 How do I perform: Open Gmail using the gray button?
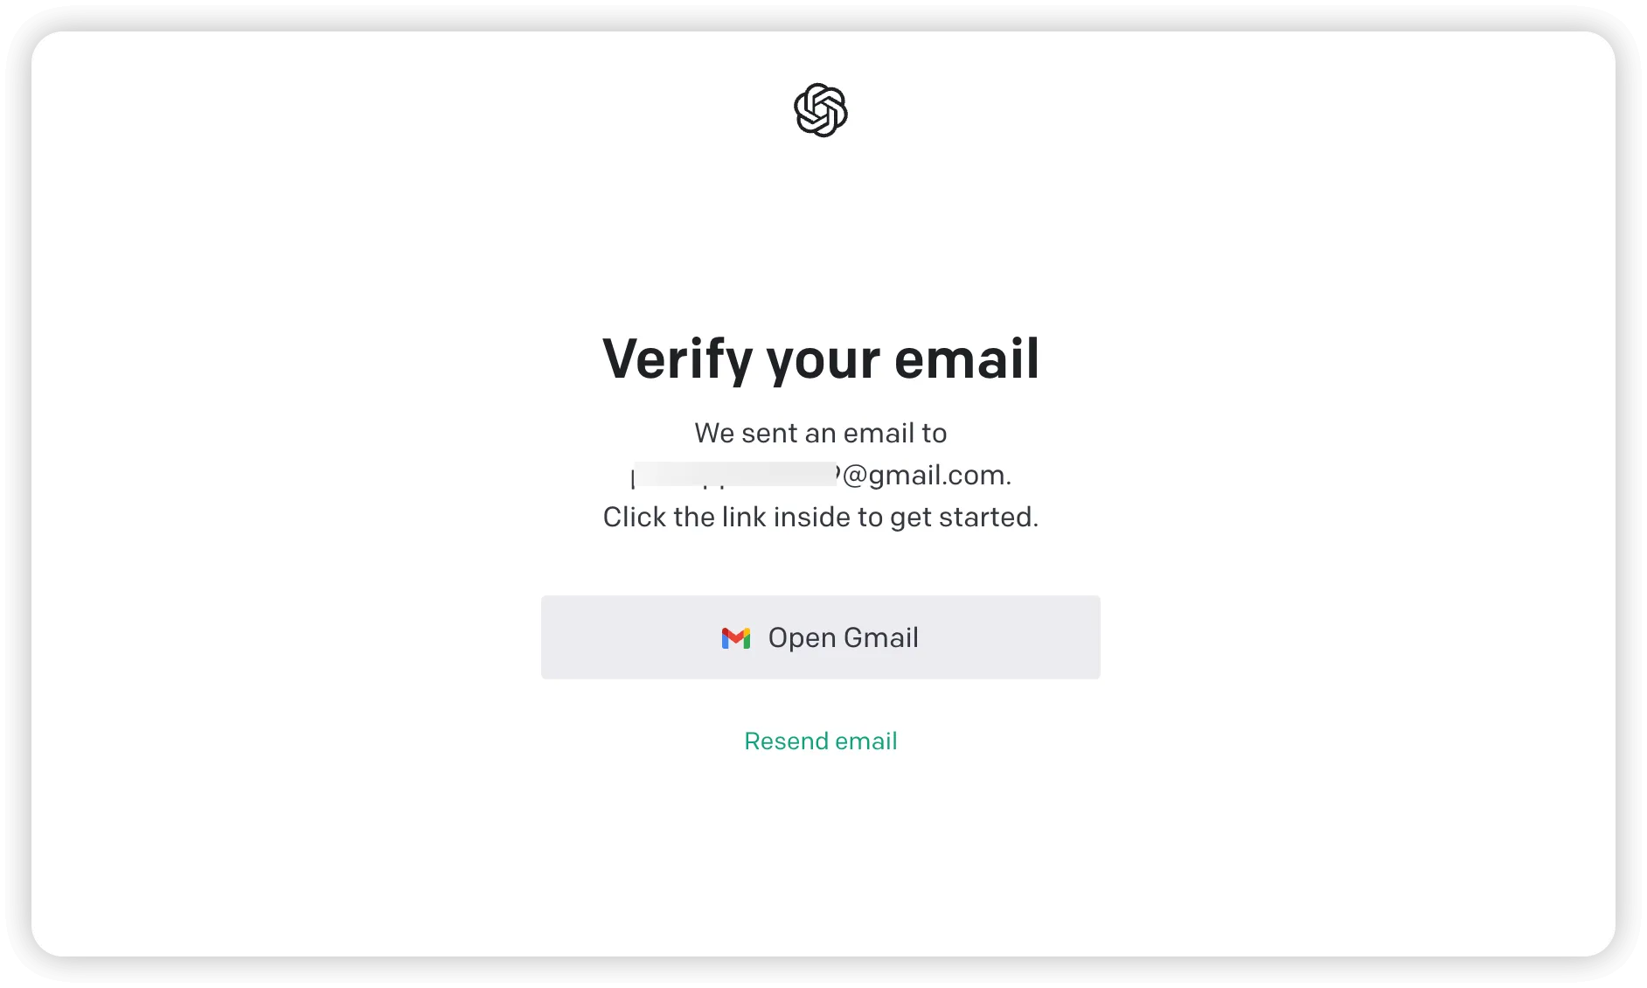(x=820, y=637)
